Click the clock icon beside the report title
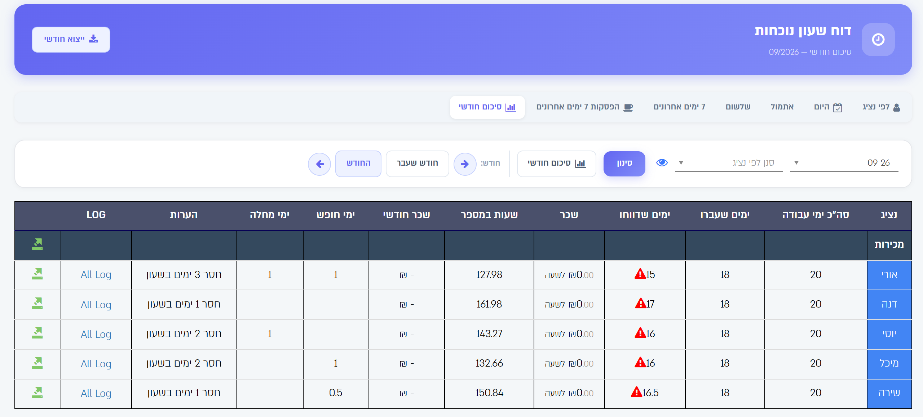The height and width of the screenshot is (417, 923). [878, 40]
